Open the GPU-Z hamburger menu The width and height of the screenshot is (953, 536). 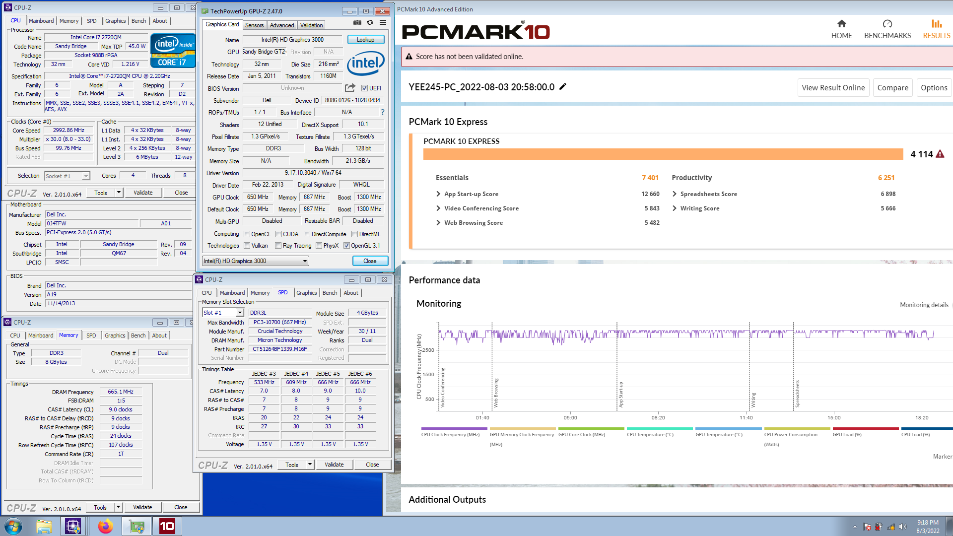click(x=383, y=23)
